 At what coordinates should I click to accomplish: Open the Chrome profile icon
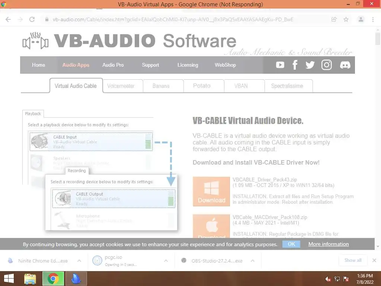pyautogui.click(x=361, y=19)
